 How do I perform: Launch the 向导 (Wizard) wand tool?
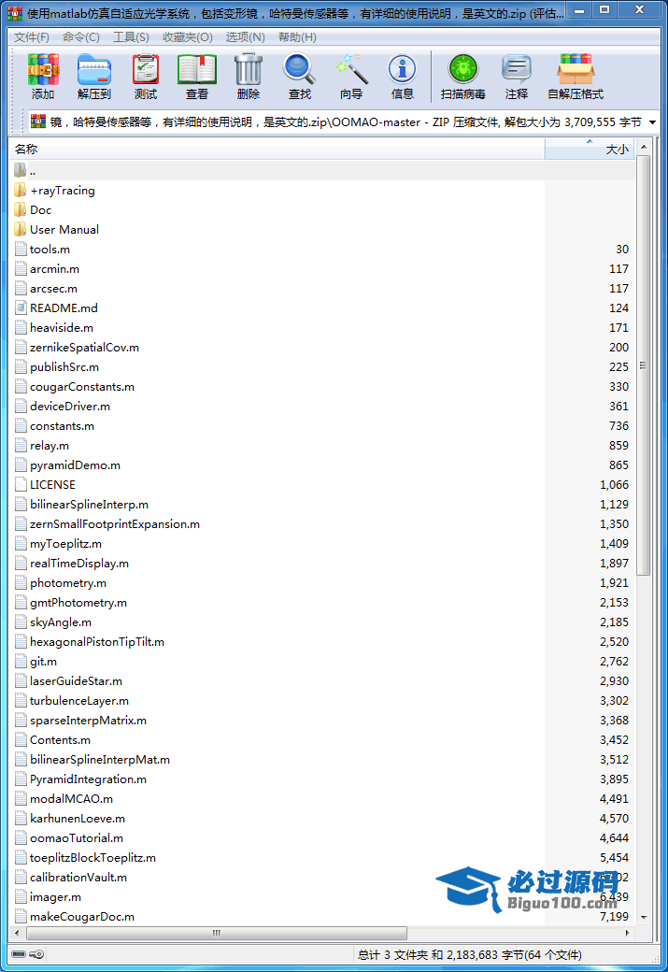click(351, 69)
